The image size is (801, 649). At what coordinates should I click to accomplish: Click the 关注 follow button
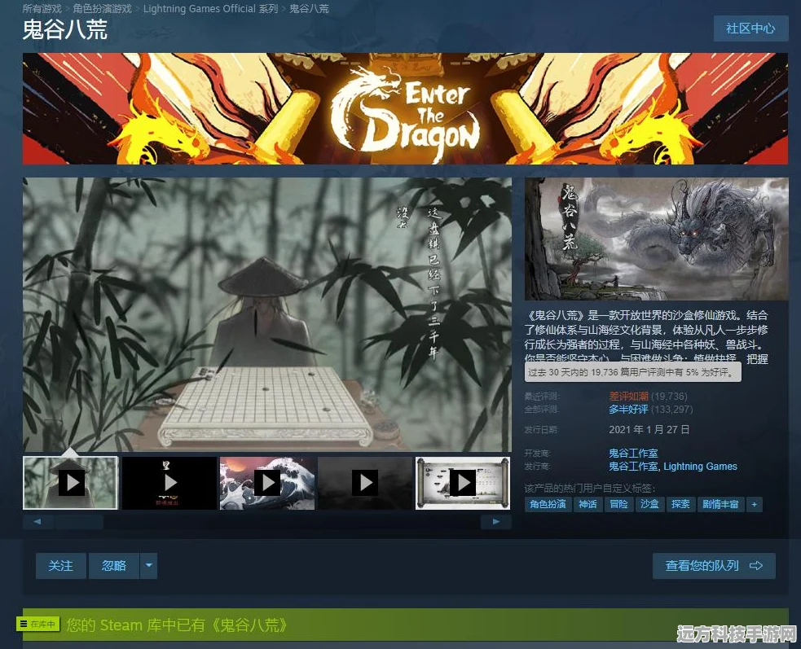61,565
